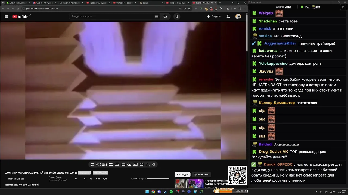348x195 pixels.
Task: Adjust the Громк. алерта volume slider
Action: (x=158, y=179)
